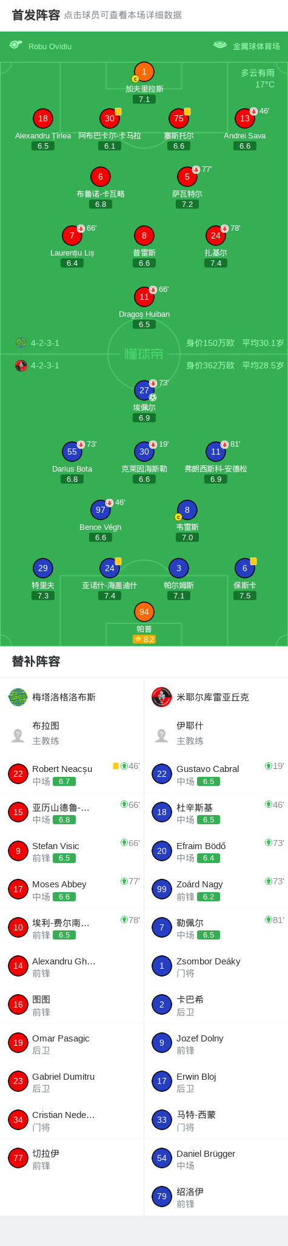Tap the 8.2 star rating badge for 帕普
This screenshot has width=288, height=1246.
pyautogui.click(x=144, y=639)
